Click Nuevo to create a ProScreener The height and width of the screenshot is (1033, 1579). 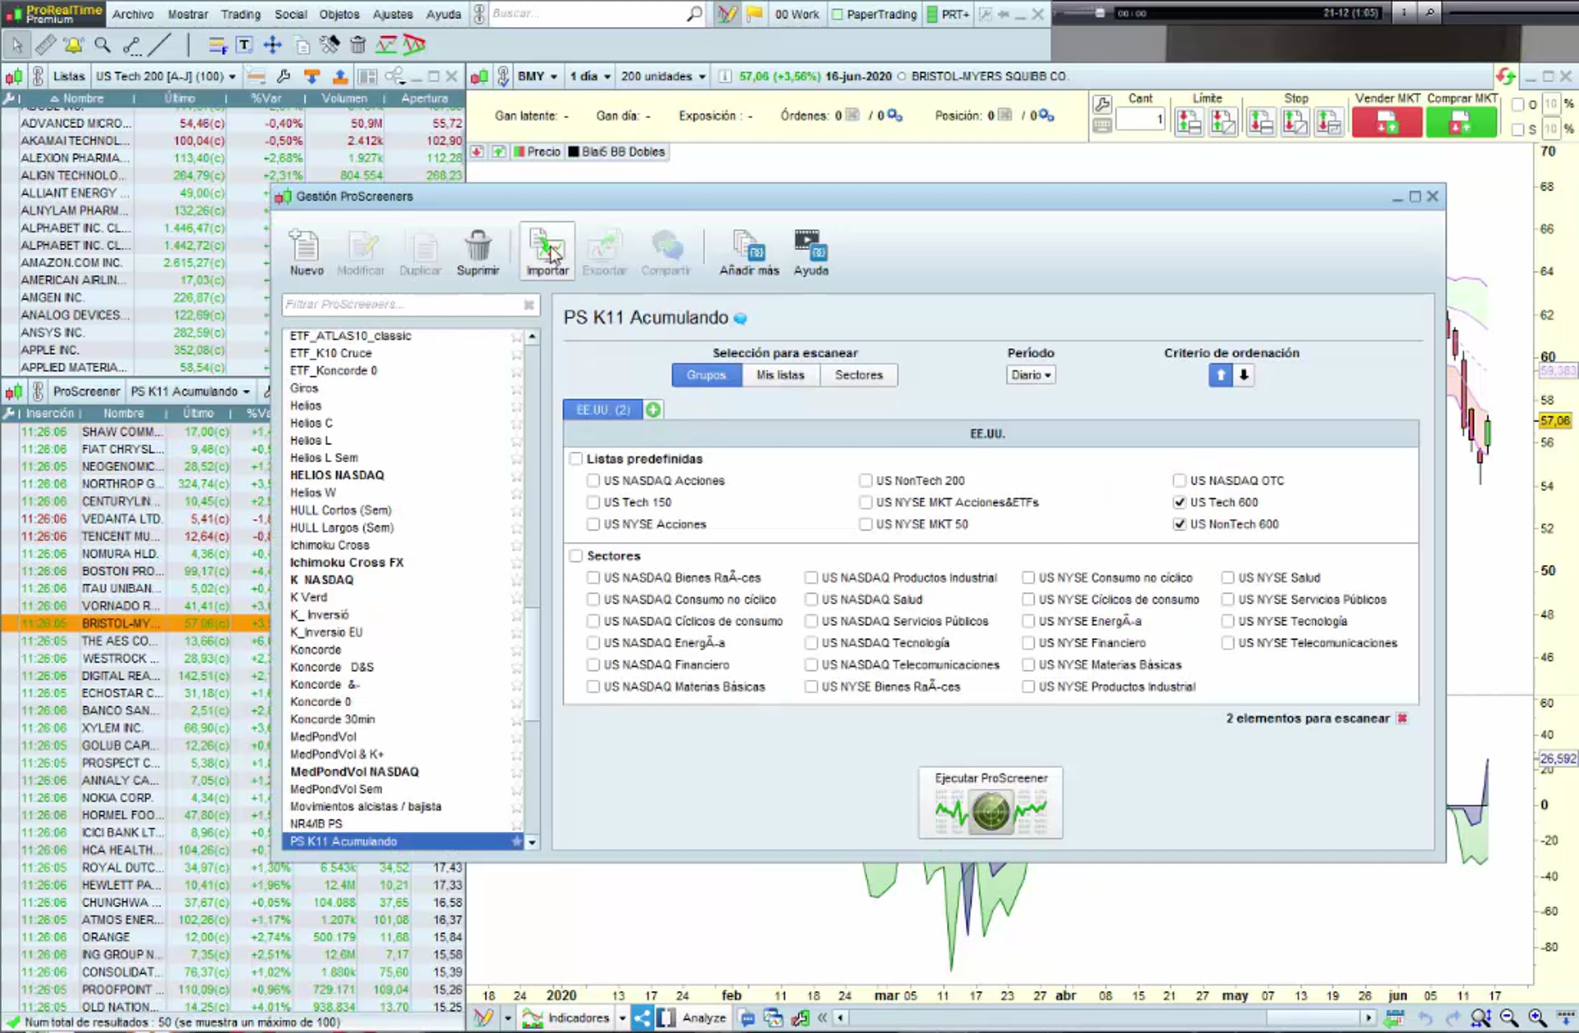tap(306, 252)
